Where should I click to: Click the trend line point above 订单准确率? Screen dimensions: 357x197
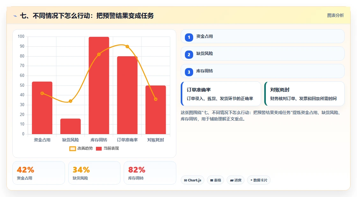coord(127,46)
